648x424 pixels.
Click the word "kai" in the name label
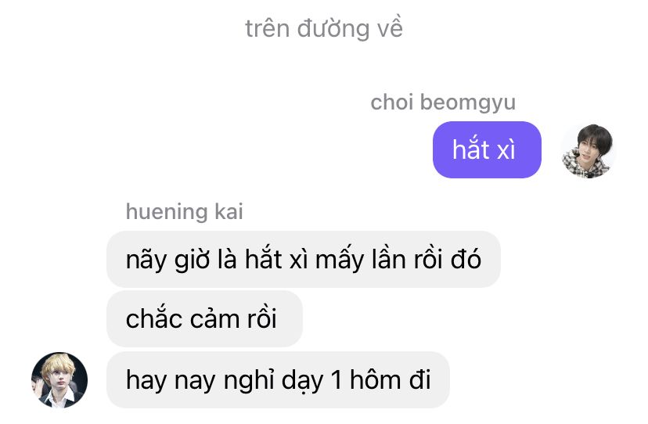[229, 211]
